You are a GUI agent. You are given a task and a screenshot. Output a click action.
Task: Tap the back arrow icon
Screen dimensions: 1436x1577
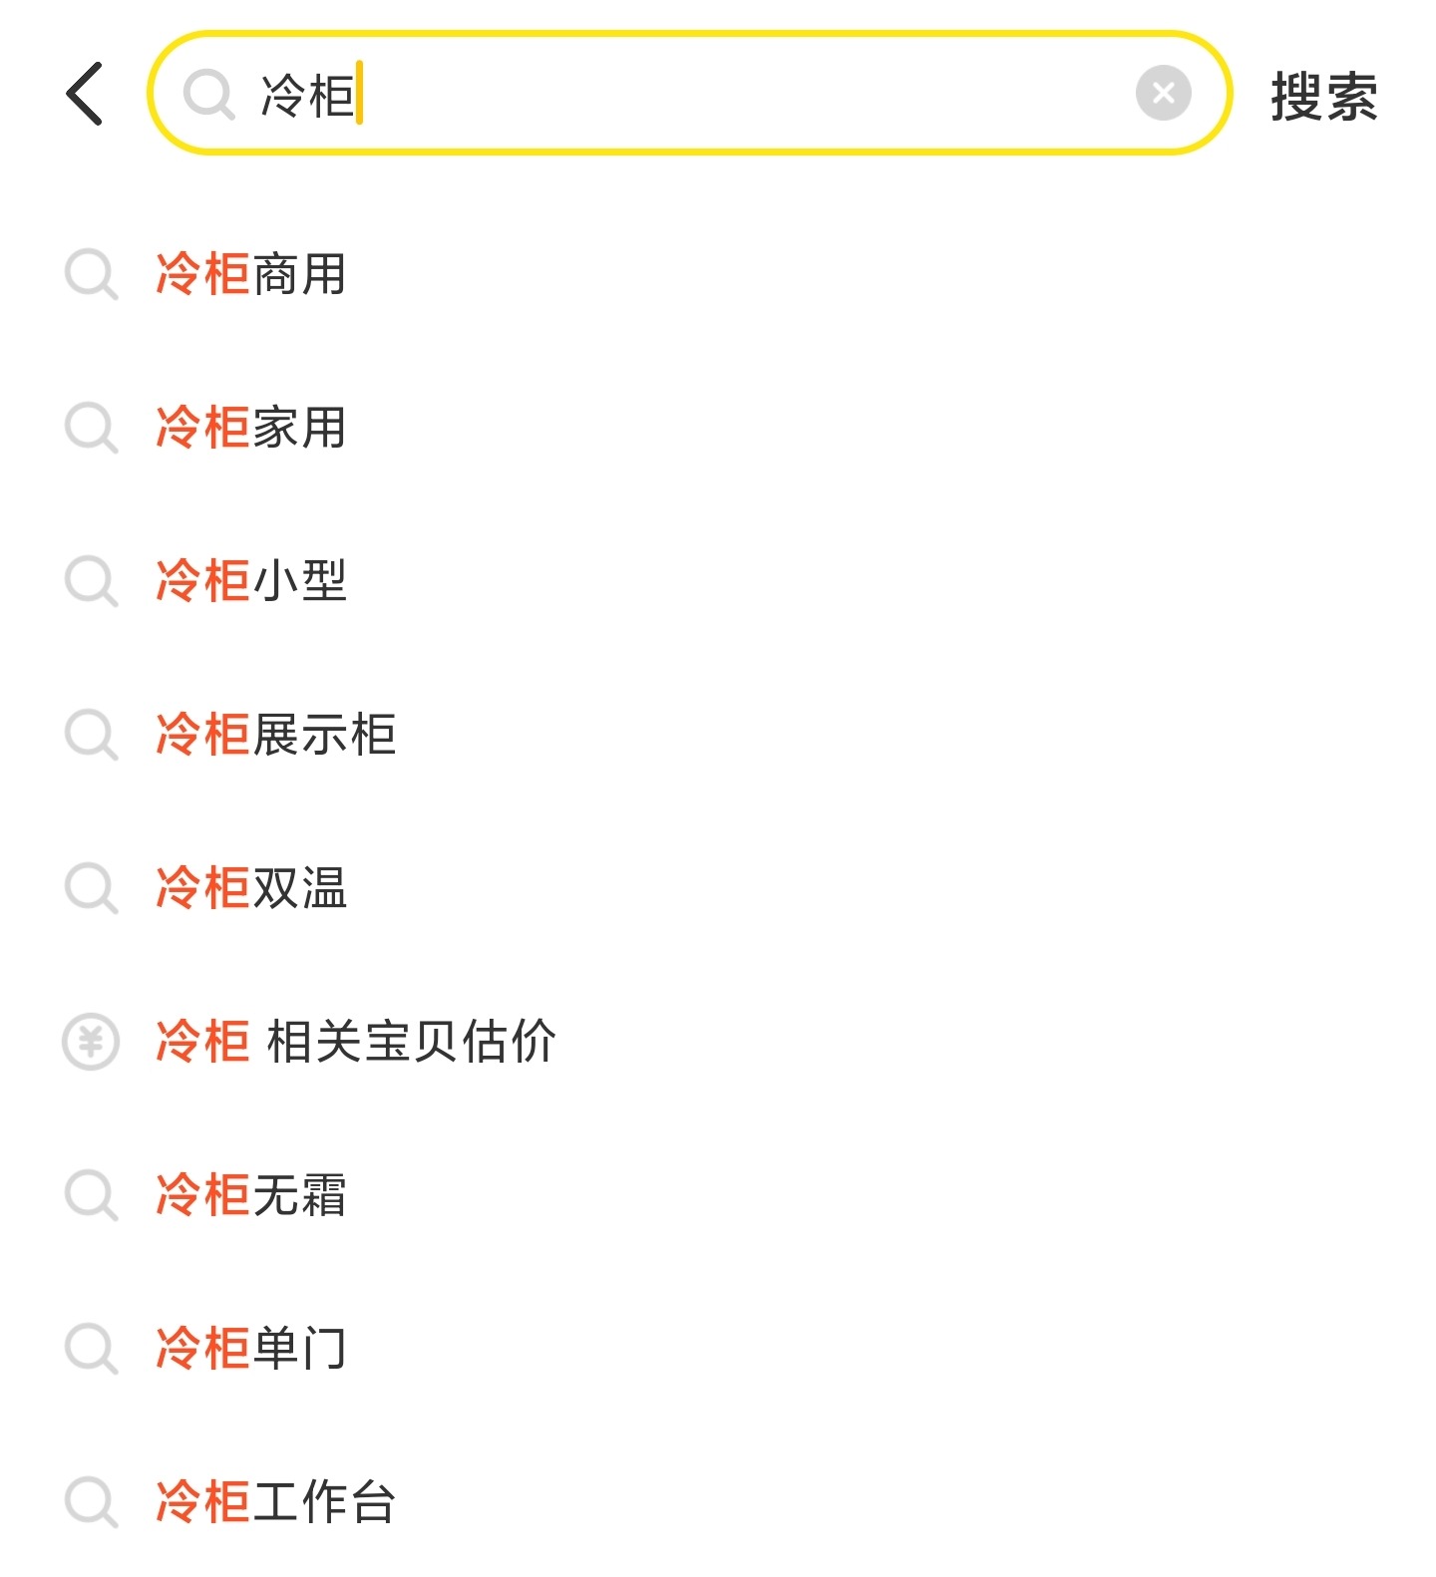[85, 94]
